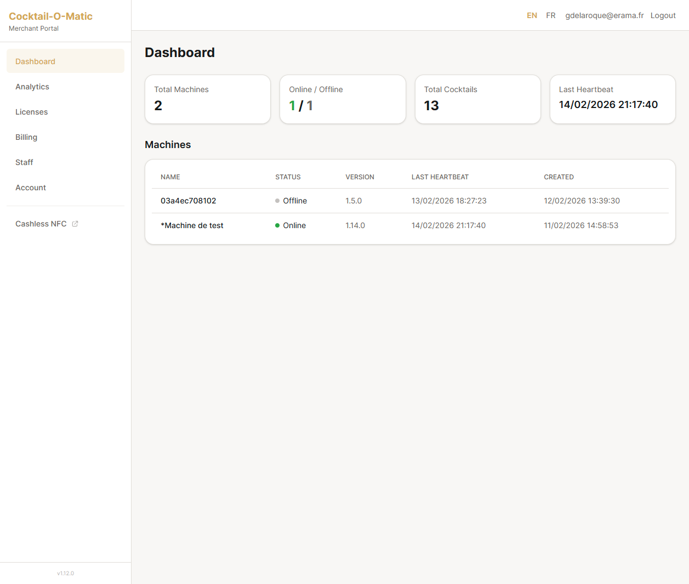Viewport: 689px width, 584px height.
Task: Click the Machines section heading
Action: click(x=168, y=145)
